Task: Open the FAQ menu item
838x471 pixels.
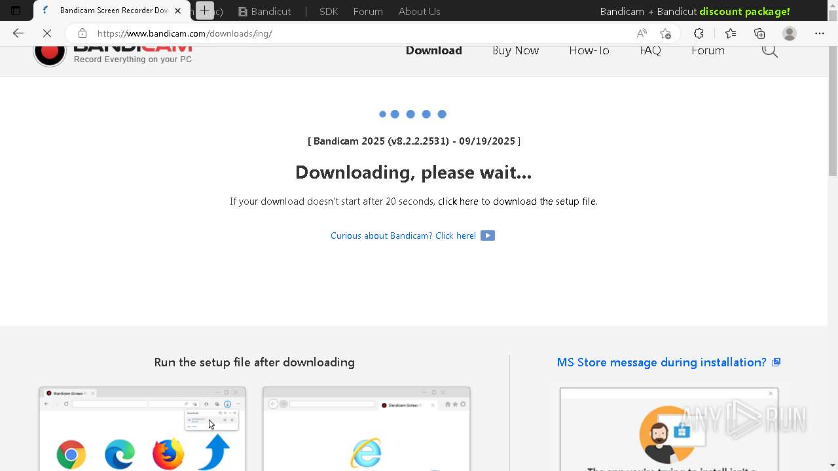Action: tap(651, 50)
